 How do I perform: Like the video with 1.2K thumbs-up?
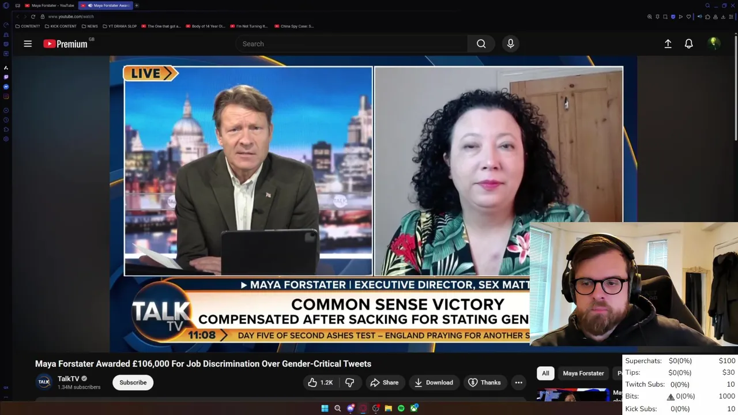coord(321,382)
